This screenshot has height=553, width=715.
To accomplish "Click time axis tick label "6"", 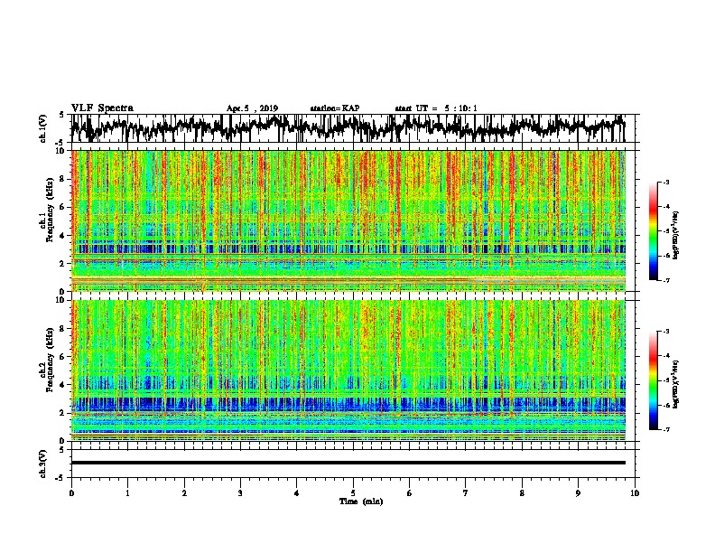I will coord(410,493).
